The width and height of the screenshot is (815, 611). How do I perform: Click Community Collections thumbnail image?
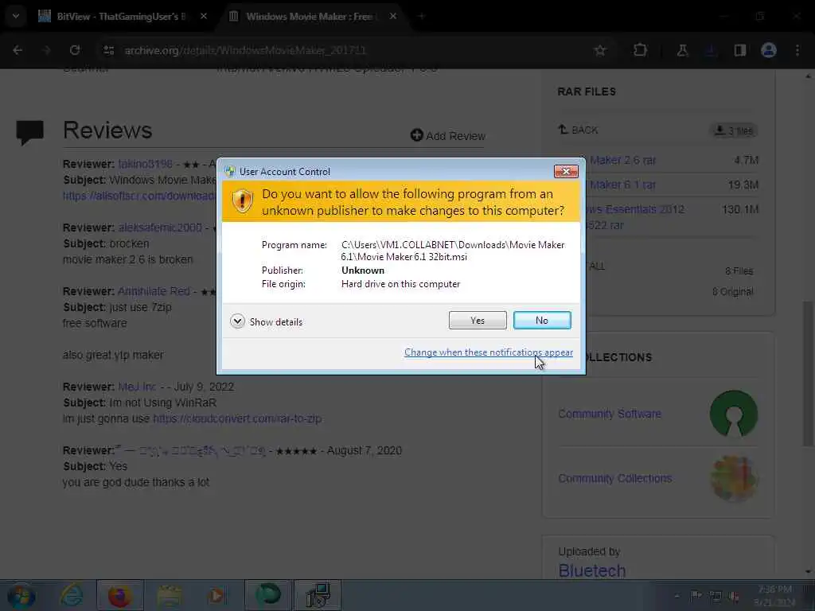click(733, 478)
